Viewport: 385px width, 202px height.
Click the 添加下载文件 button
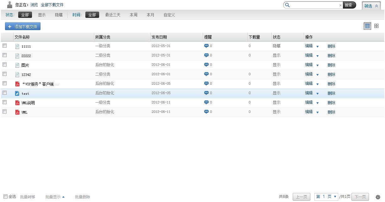coord(23,27)
